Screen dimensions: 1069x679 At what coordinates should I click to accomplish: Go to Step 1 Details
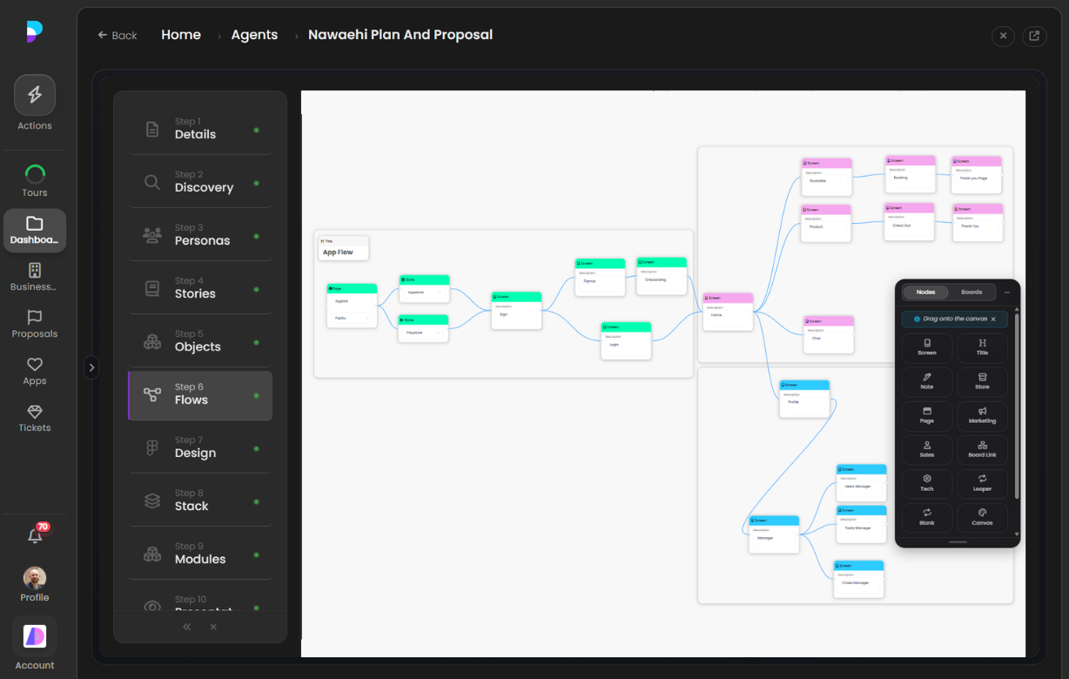200,129
